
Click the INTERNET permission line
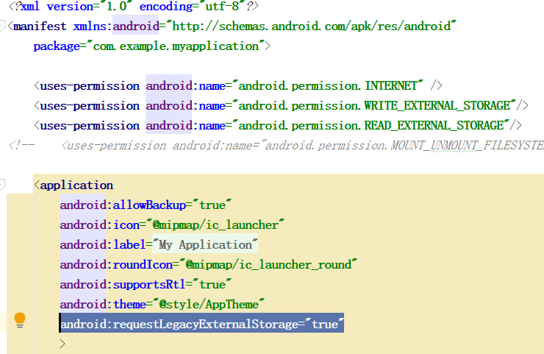point(238,85)
